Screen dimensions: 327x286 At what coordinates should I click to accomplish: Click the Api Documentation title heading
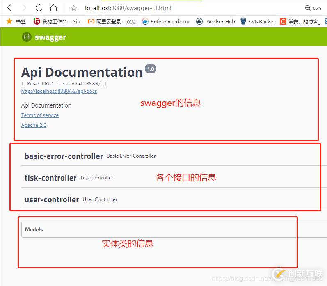[x=82, y=72]
